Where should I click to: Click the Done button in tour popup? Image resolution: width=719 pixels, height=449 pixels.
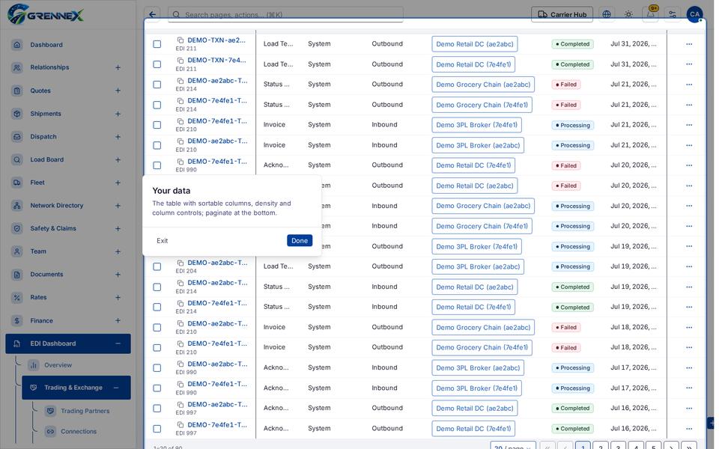[300, 240]
